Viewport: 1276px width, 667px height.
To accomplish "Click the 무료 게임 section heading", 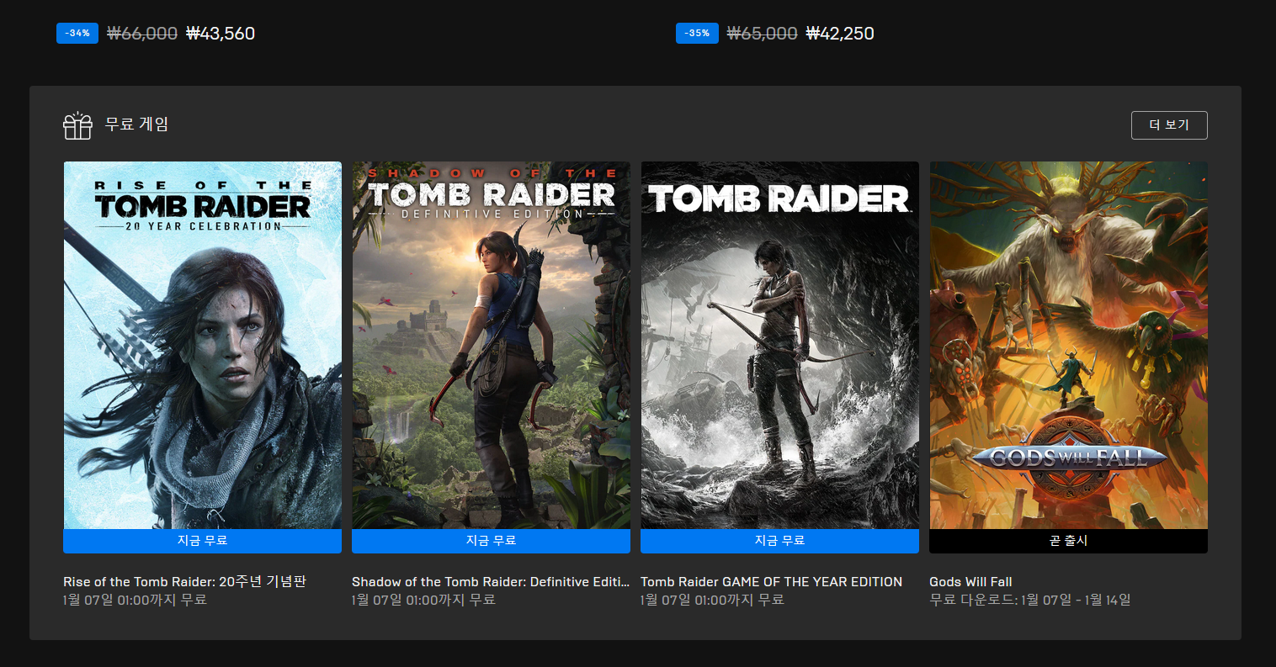I will point(136,124).
